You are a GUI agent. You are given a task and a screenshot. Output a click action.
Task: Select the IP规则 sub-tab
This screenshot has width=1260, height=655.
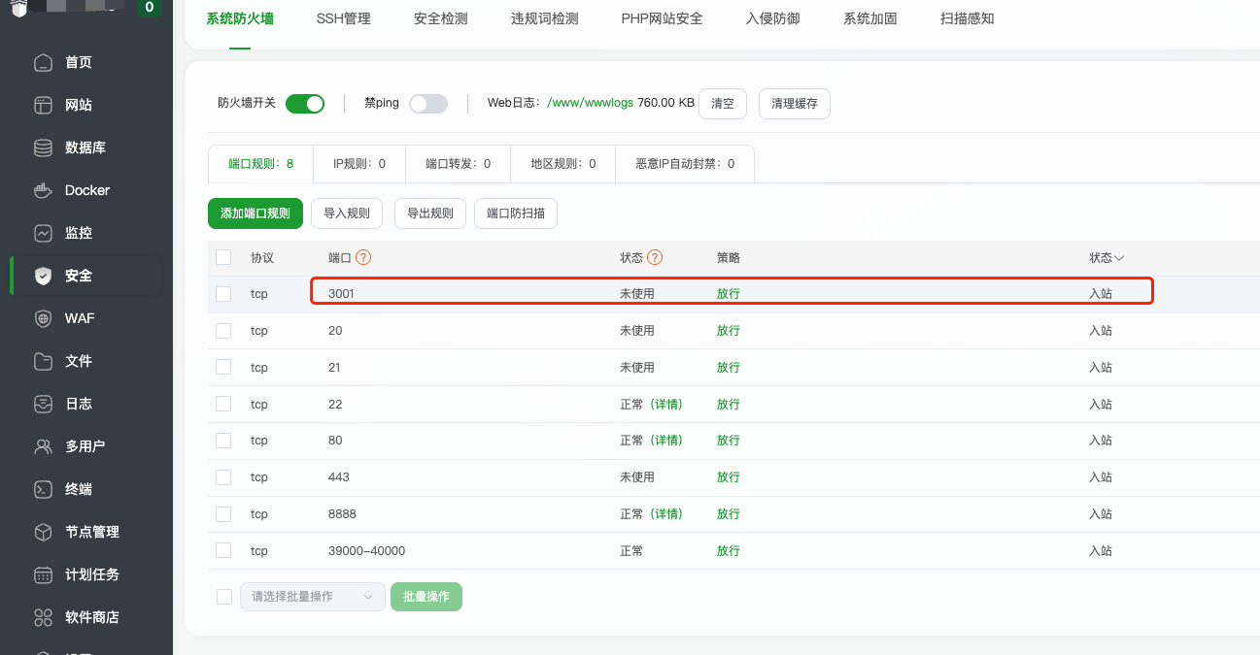click(359, 164)
